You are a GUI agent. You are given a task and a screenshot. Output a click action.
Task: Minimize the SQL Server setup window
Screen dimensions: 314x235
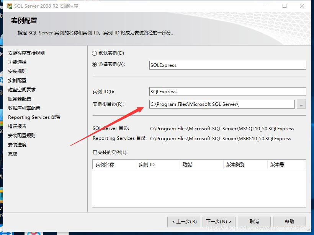267,6
